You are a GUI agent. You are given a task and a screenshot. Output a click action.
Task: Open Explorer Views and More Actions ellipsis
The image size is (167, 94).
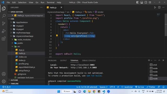click(x=41, y=7)
